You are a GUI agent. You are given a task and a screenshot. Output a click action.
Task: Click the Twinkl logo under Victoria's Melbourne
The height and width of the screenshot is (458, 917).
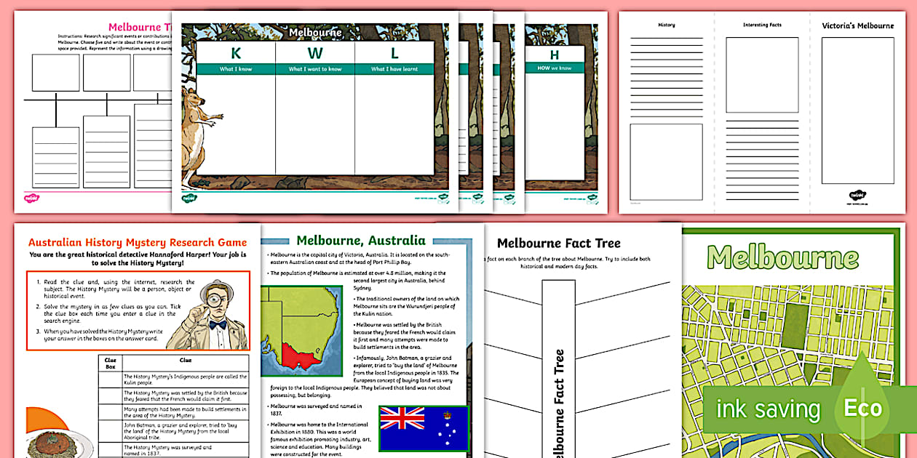click(857, 195)
